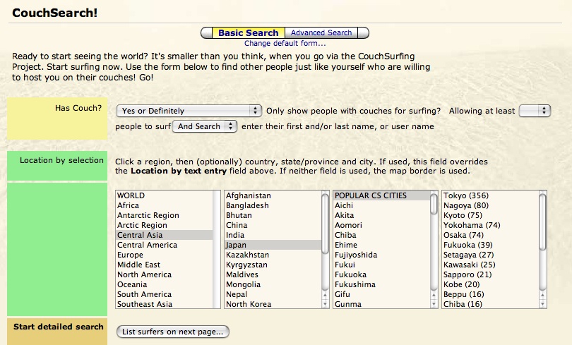Click prefecture list scroll up arrow
The height and width of the screenshot is (345, 572).
click(434, 295)
